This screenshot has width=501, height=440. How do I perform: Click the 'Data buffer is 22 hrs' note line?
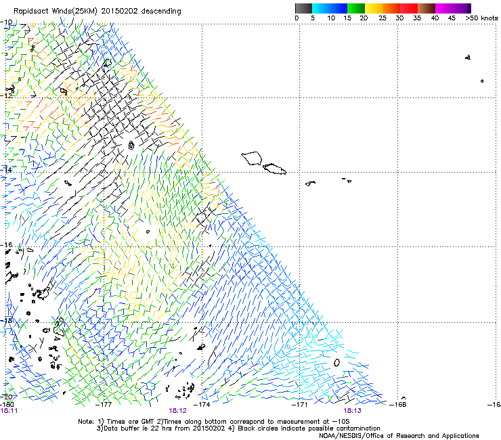tap(238, 428)
